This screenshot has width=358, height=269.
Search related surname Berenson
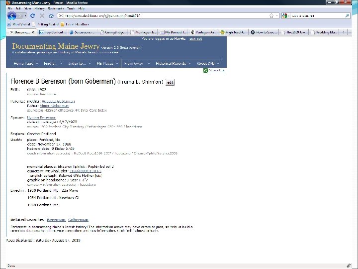click(x=56, y=220)
